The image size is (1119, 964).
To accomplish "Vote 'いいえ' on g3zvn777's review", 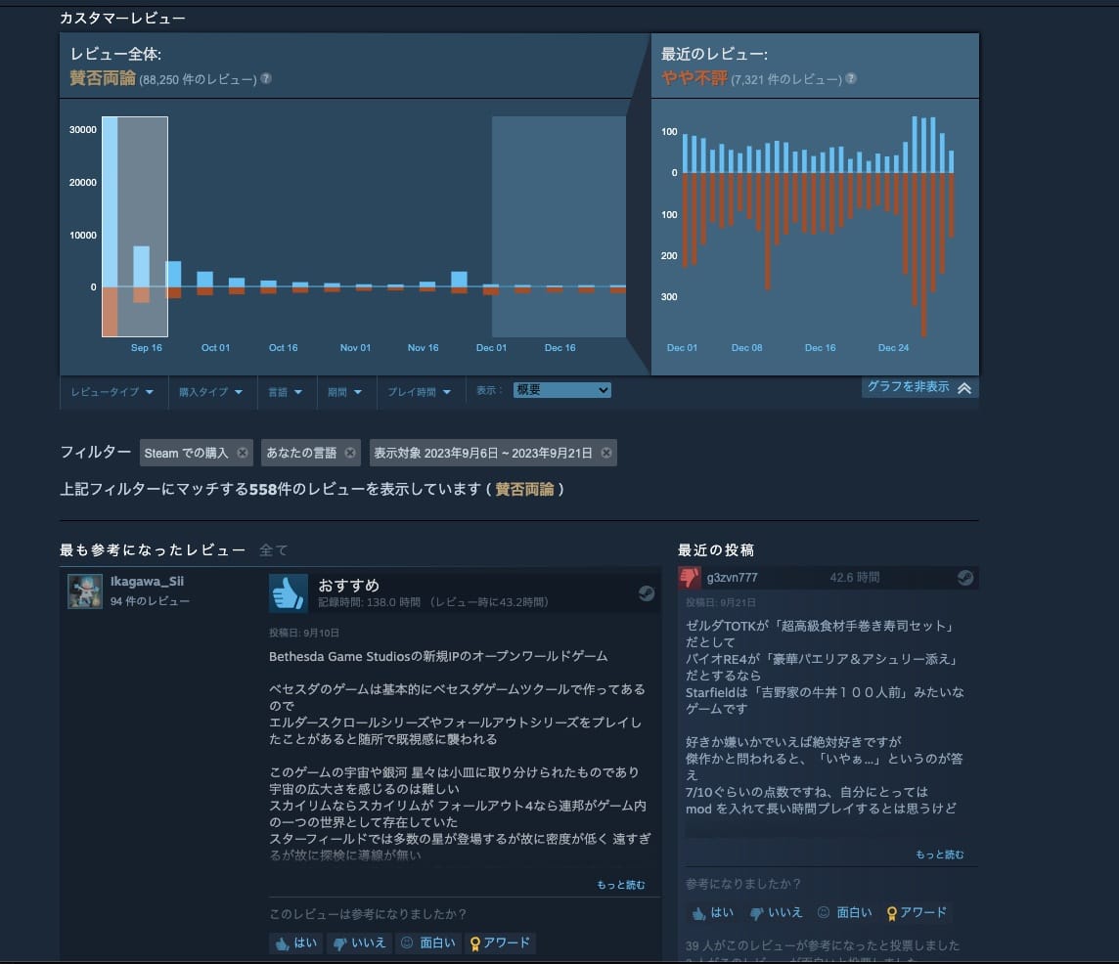I will coord(777,912).
